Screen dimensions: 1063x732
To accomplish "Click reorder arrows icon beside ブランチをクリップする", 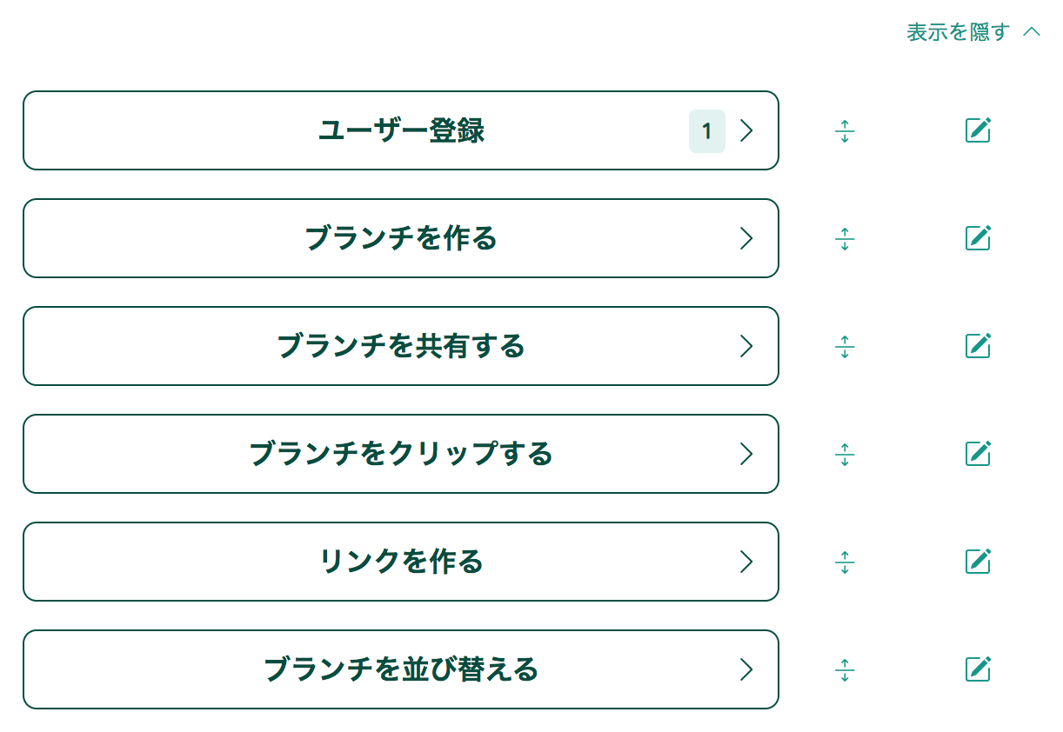I will click(845, 455).
